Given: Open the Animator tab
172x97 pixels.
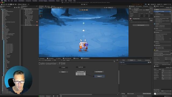Looking at the screenshot, I should [42, 58].
